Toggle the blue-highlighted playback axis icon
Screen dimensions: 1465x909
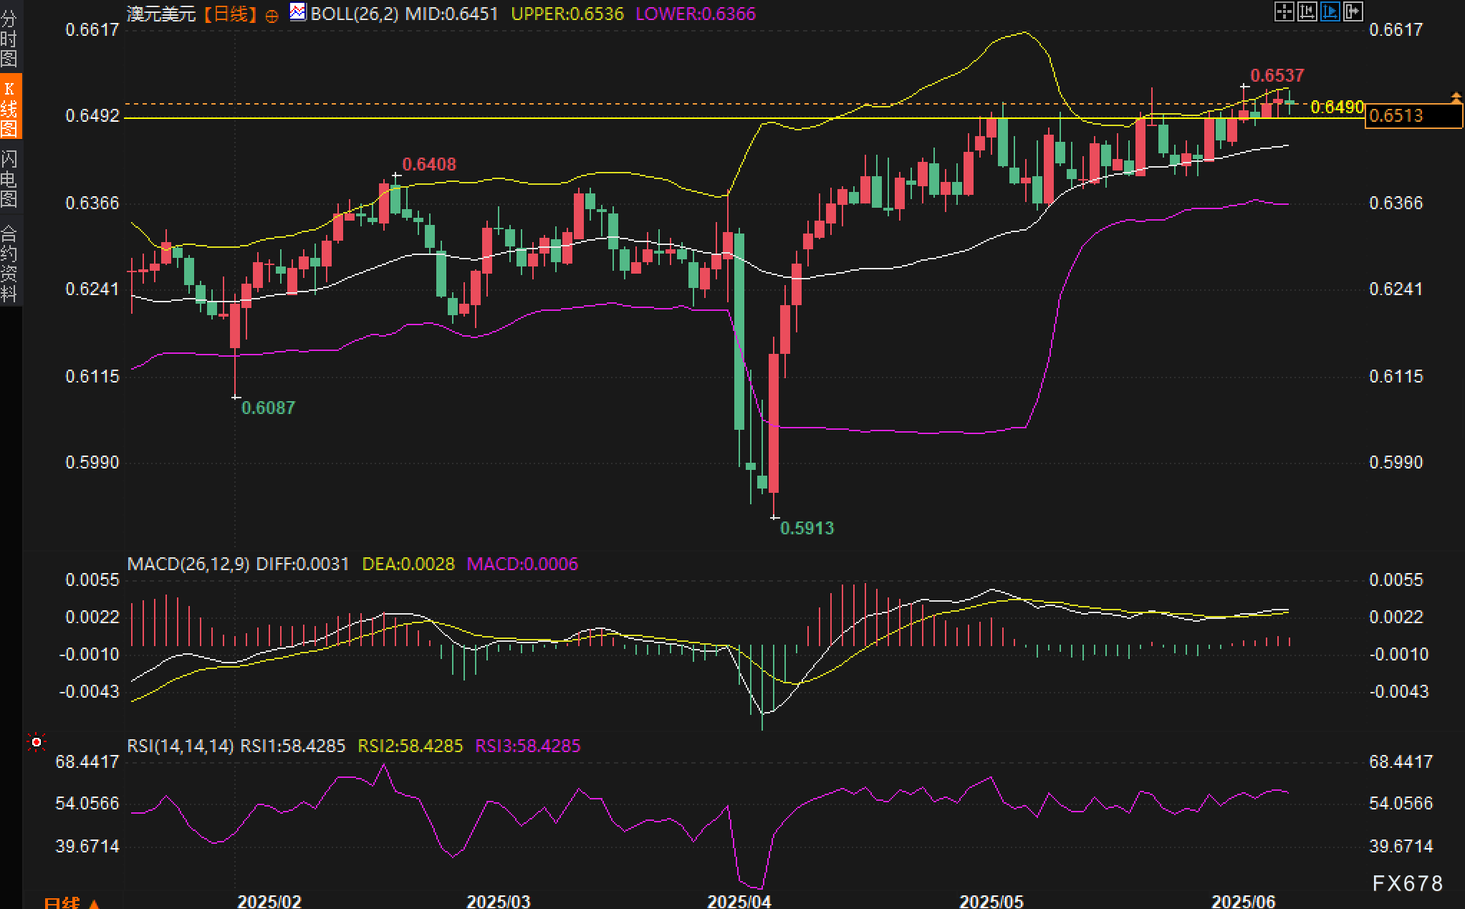pyautogui.click(x=1330, y=11)
